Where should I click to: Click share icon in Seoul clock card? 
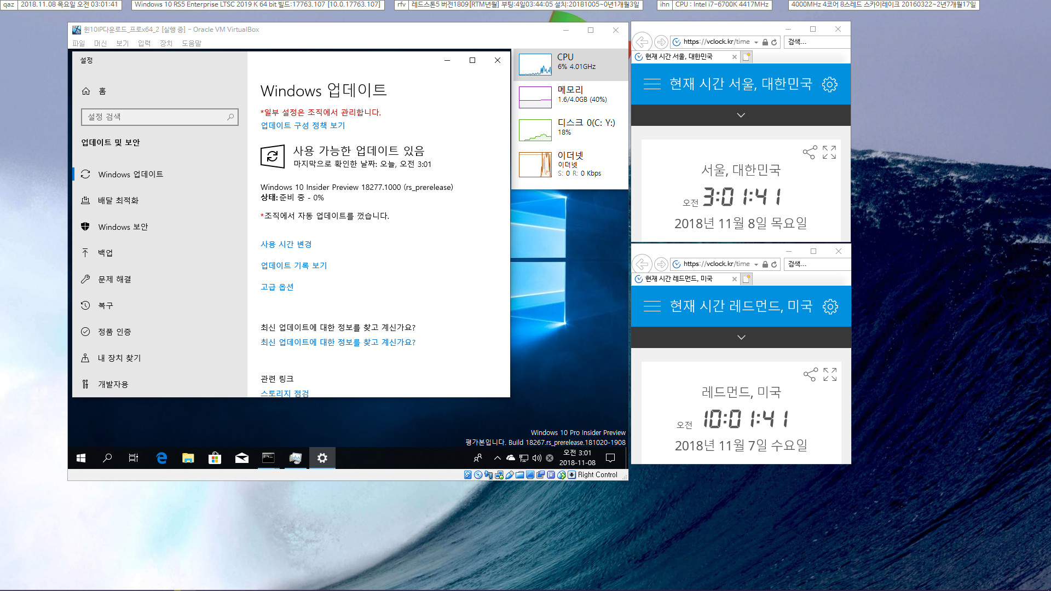click(810, 152)
